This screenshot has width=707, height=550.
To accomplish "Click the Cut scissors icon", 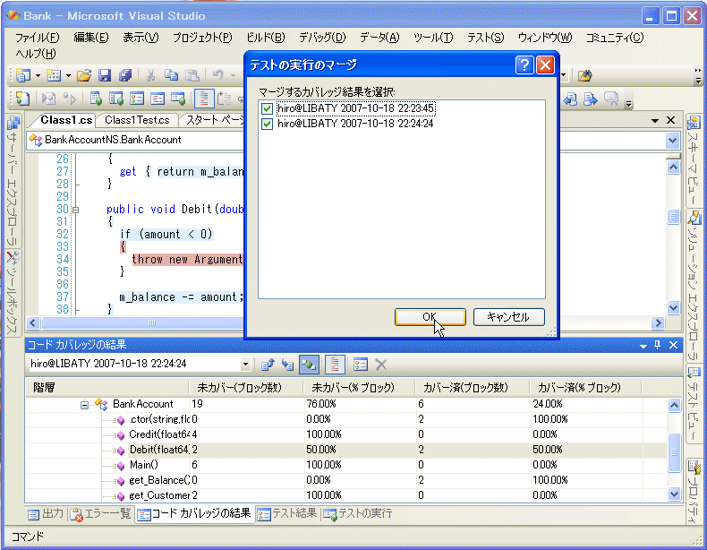I will click(150, 75).
